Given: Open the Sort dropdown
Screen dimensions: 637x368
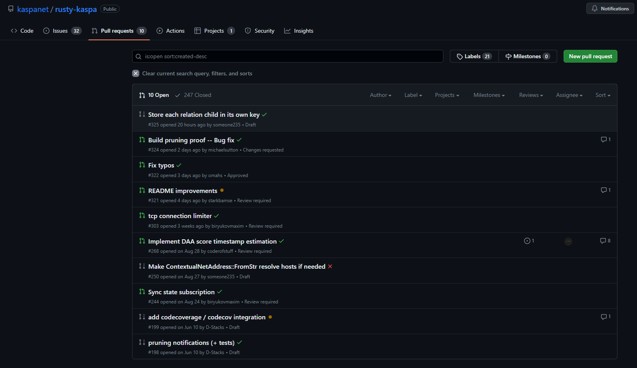Looking at the screenshot, I should point(602,95).
